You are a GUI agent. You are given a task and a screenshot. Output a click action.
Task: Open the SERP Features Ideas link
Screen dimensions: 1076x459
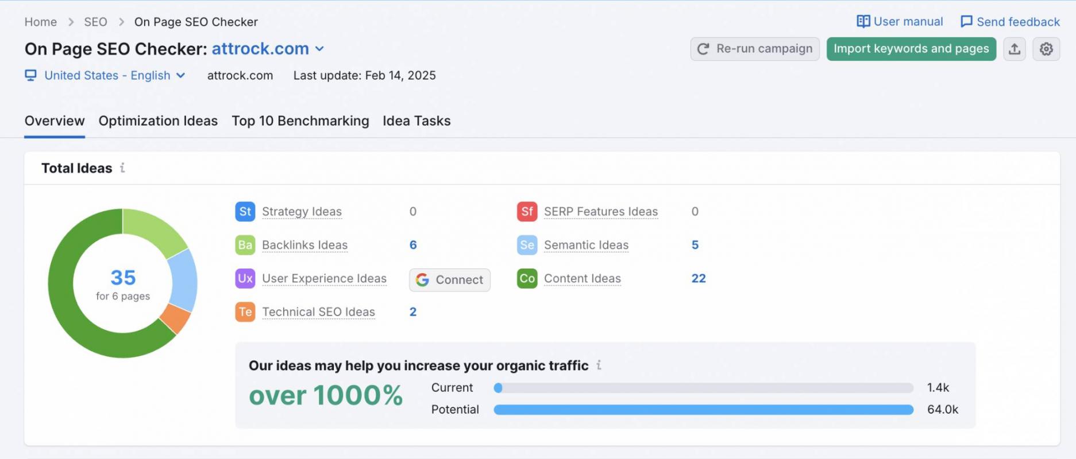point(601,211)
